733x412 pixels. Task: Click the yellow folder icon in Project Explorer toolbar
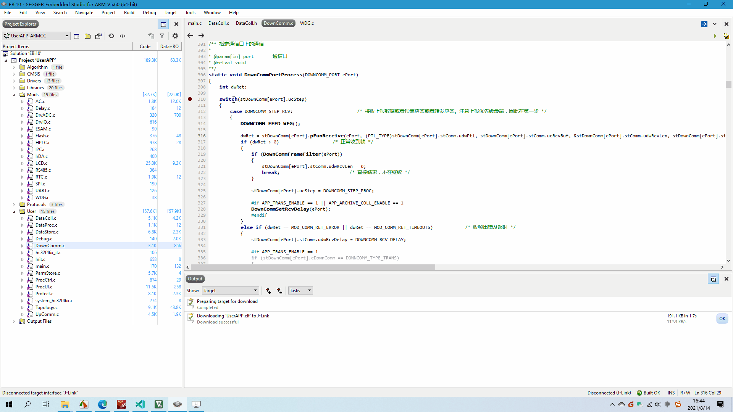87,36
